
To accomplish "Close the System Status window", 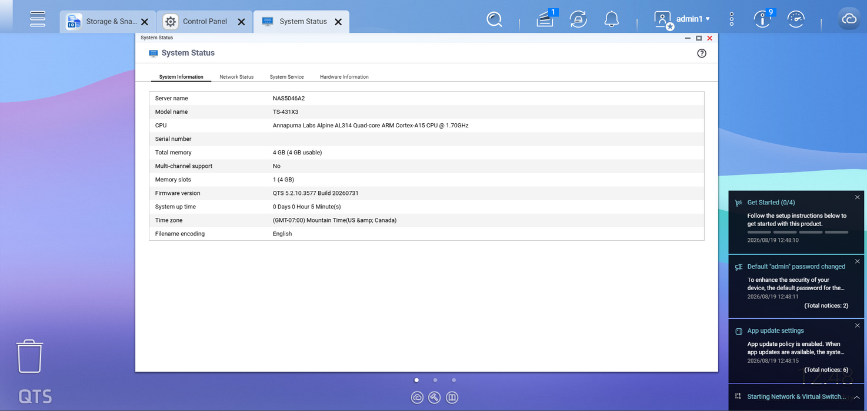I will pos(710,38).
